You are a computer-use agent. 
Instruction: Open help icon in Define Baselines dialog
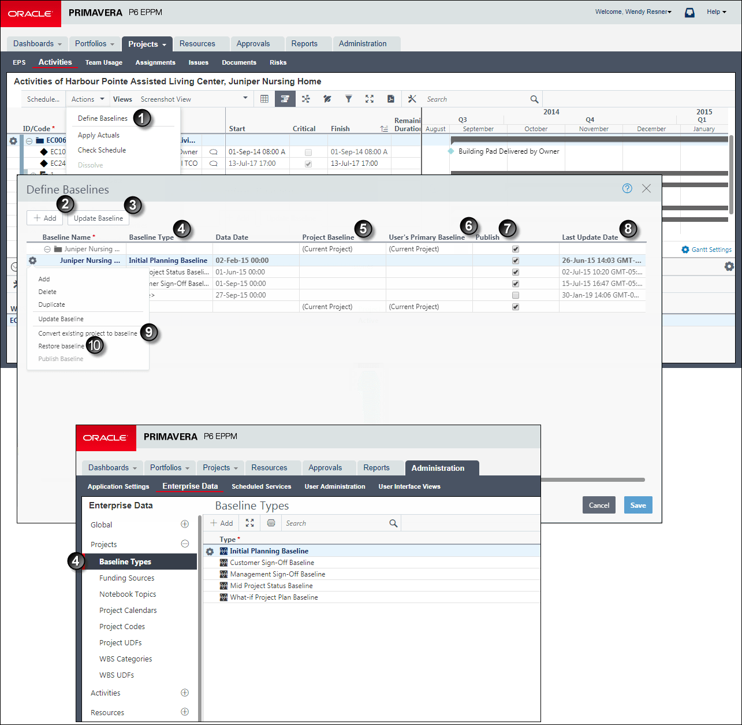click(x=627, y=188)
